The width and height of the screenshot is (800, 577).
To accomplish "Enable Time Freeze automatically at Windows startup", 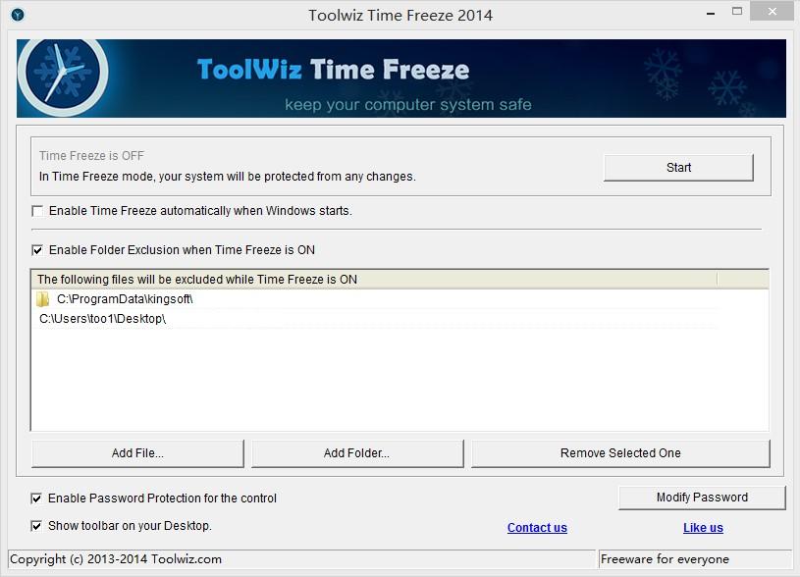I will coord(38,211).
